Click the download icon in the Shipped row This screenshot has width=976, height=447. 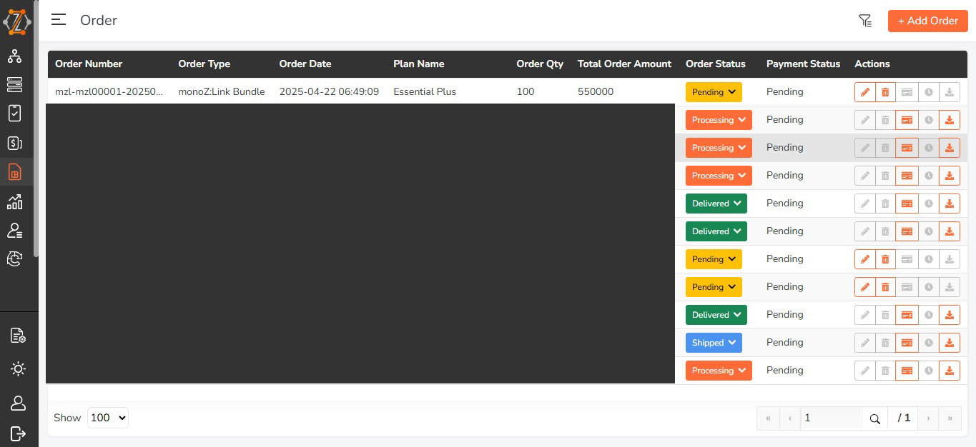949,343
